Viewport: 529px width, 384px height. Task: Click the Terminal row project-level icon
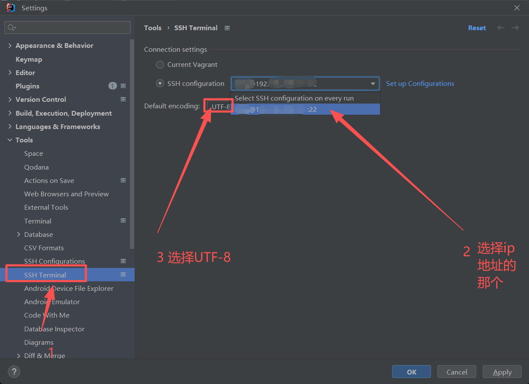123,221
